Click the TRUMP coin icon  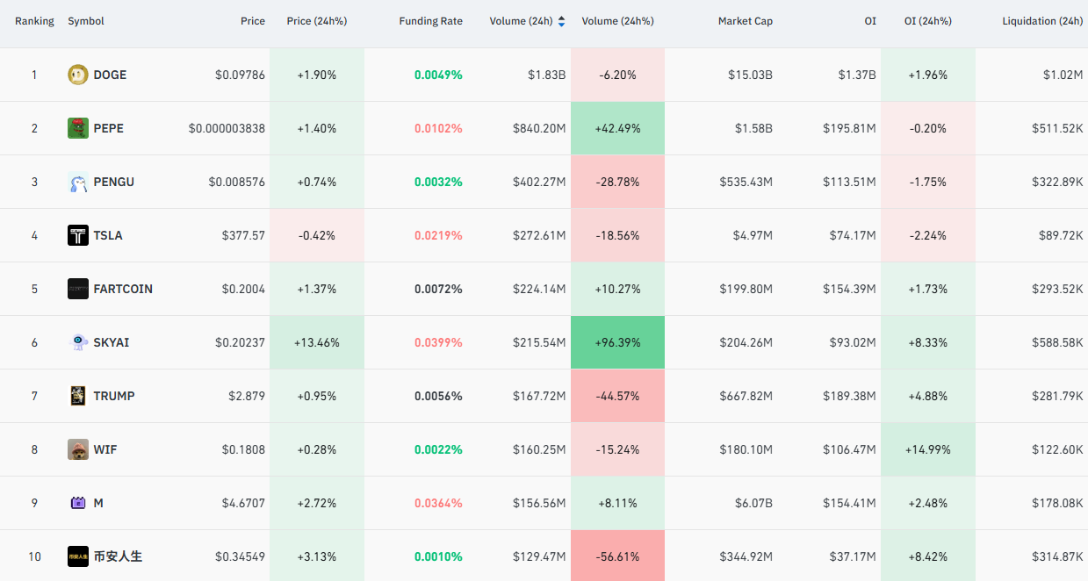tap(78, 396)
